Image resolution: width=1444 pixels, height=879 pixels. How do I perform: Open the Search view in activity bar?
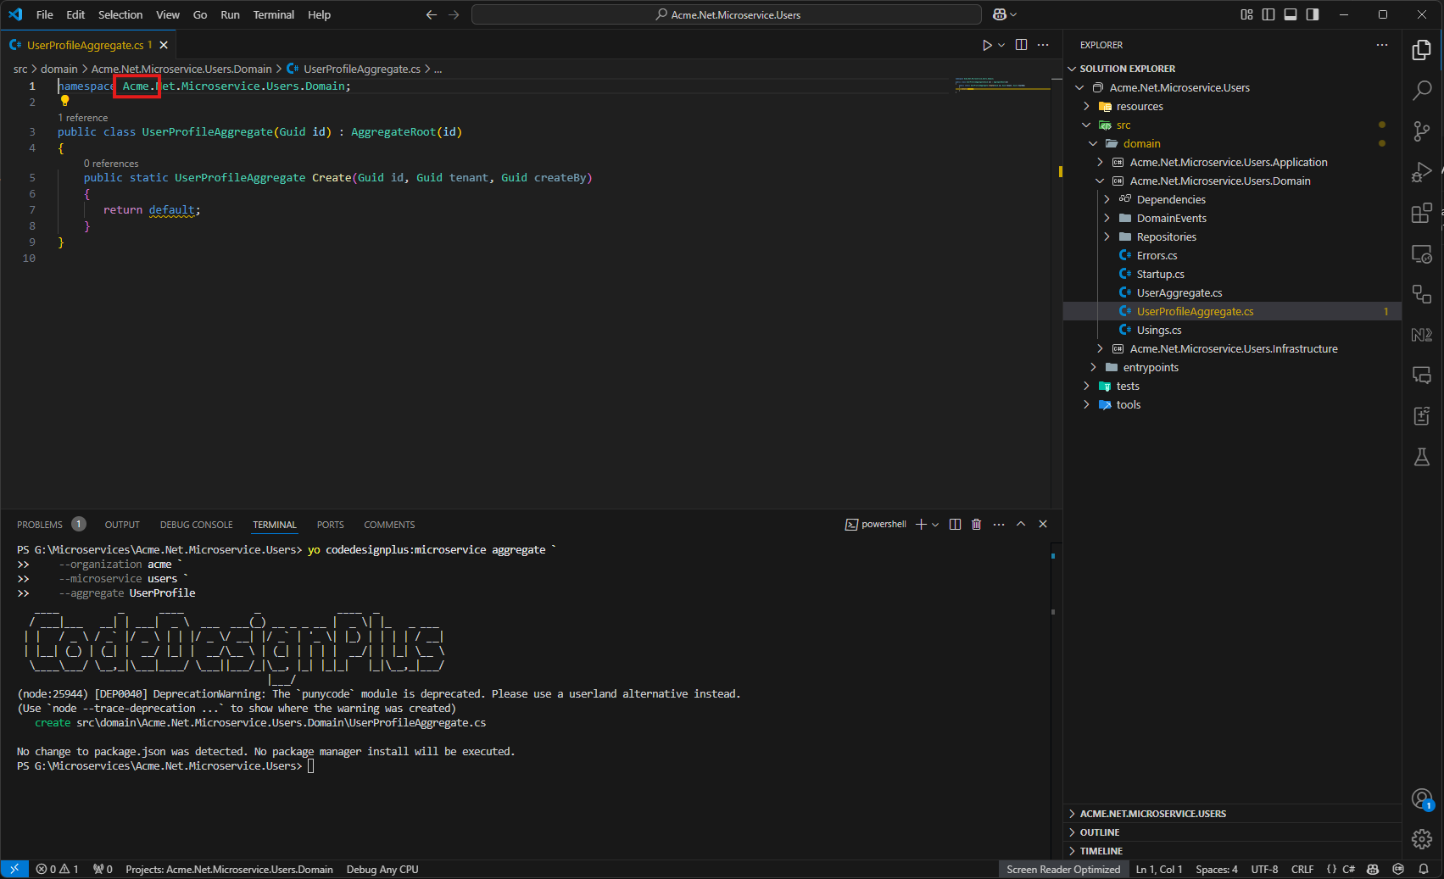(x=1422, y=90)
